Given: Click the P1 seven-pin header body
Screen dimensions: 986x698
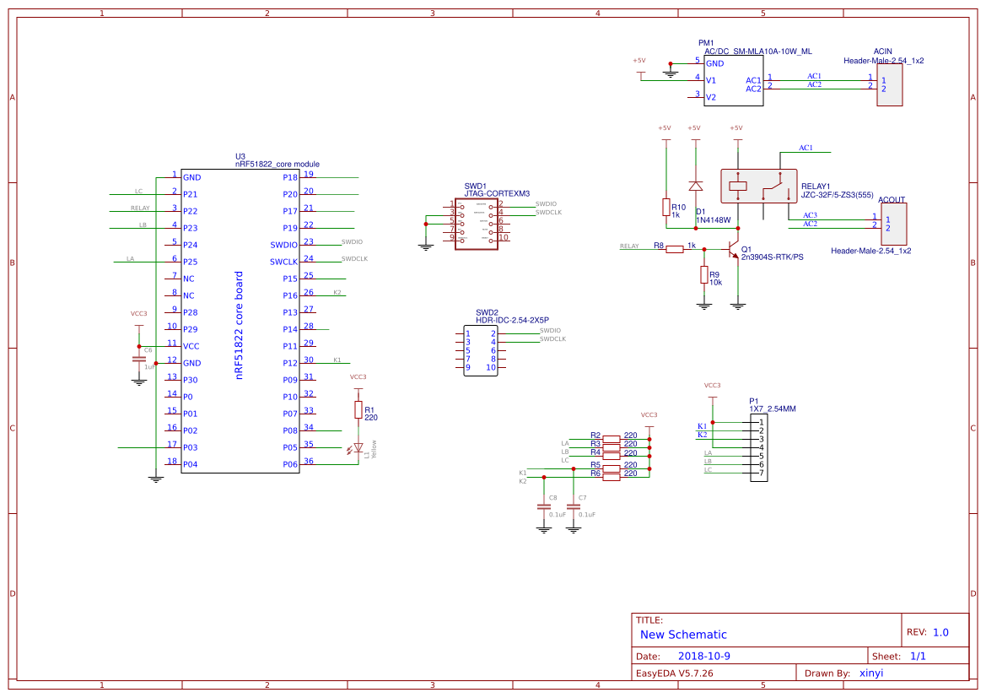Looking at the screenshot, I should [x=758, y=448].
